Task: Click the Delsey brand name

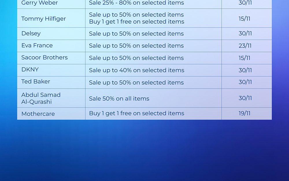Action: coord(31,33)
